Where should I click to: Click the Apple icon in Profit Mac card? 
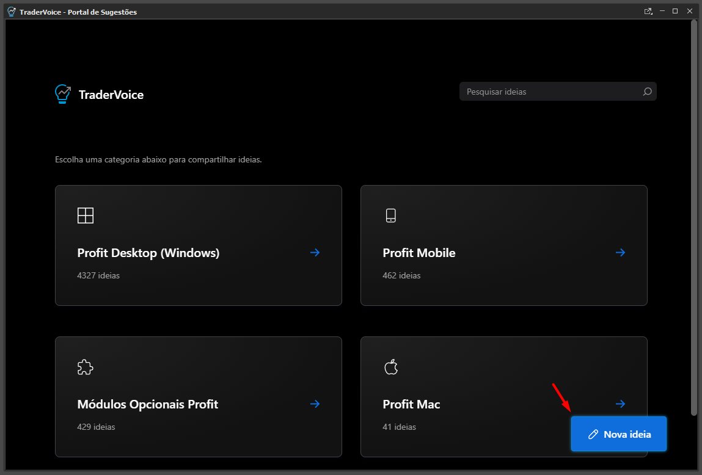(391, 367)
